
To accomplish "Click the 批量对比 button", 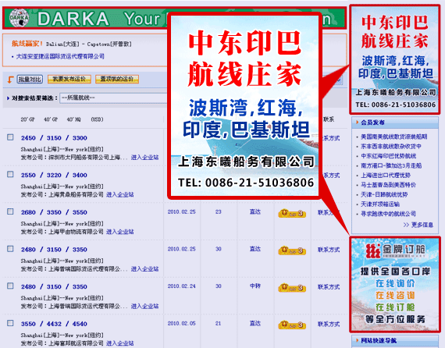I will click(x=30, y=79).
